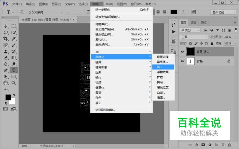Open the 文件(F) menu
This screenshot has height=149, width=239.
click(x=17, y=4)
